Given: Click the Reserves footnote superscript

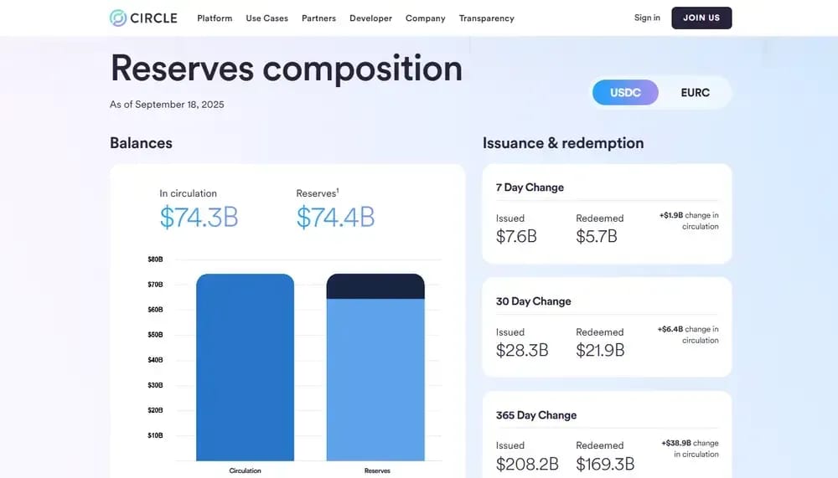Looking at the screenshot, I should (x=338, y=190).
